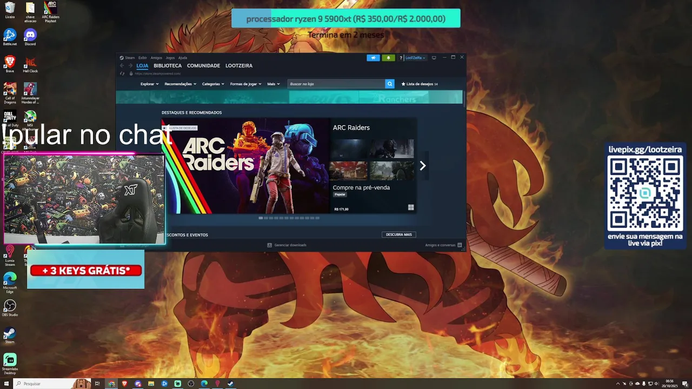Open Discord desktop shortcut
Viewport: 692px width, 389px height.
point(30,37)
